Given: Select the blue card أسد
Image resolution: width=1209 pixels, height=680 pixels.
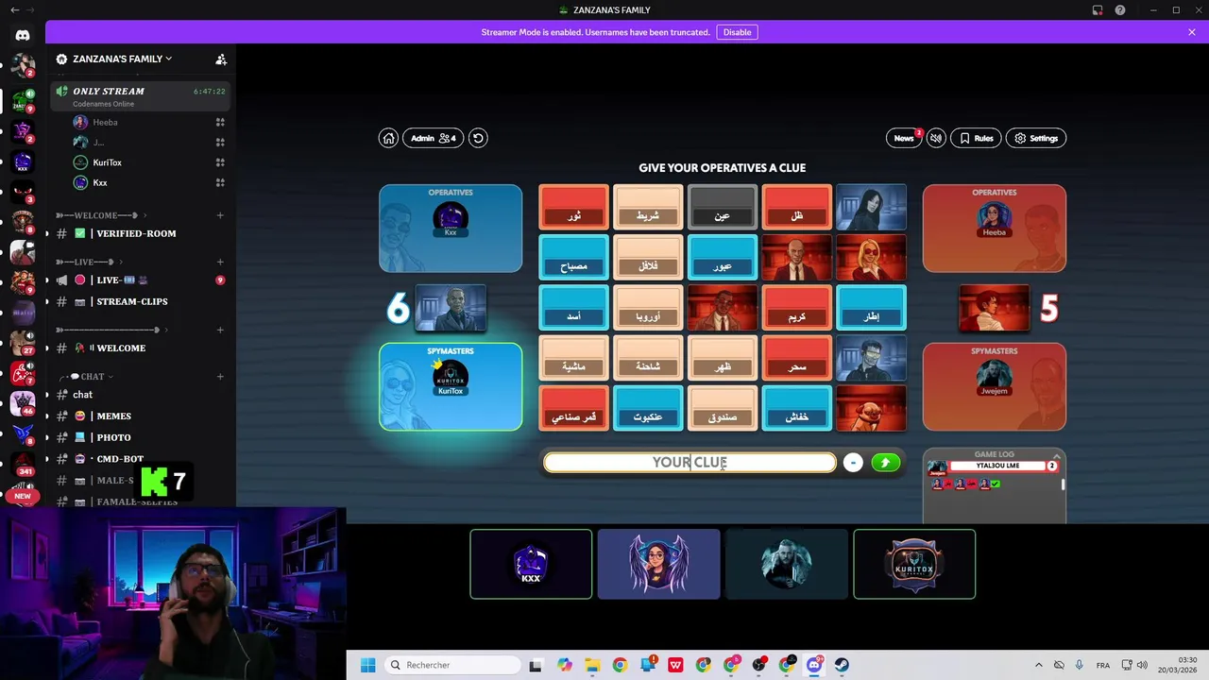Looking at the screenshot, I should [573, 308].
